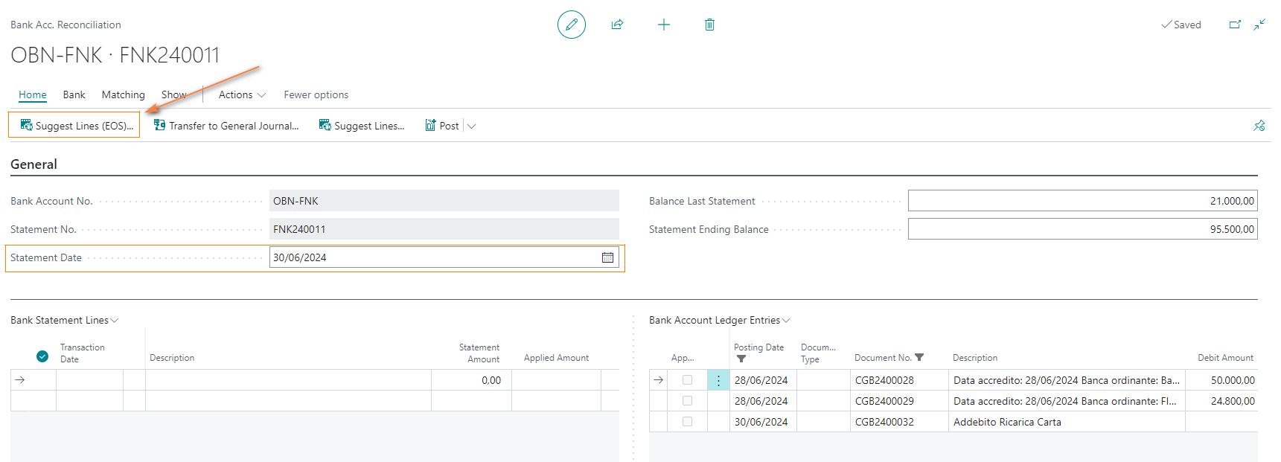Expand the Bank Statement Lines menu
The image size is (1281, 462).
click(x=64, y=320)
